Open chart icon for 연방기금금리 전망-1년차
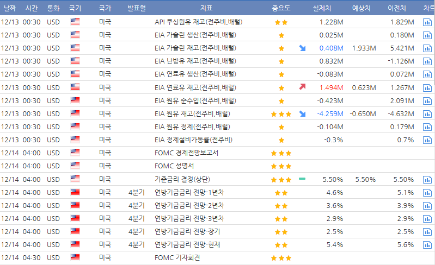435x265 pixels. point(427,193)
